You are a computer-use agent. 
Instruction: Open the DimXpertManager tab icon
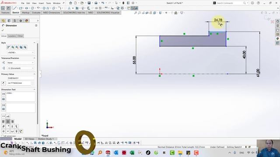pos(21,20)
